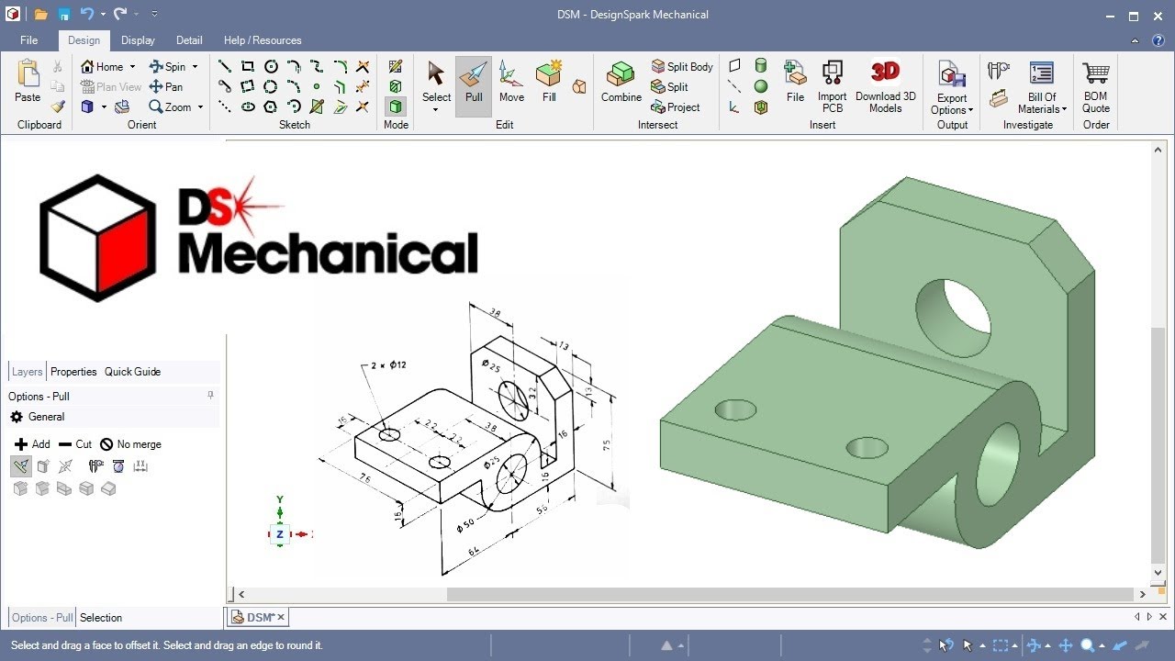Click the format painter brush icon
The height and width of the screenshot is (661, 1175).
coord(58,106)
